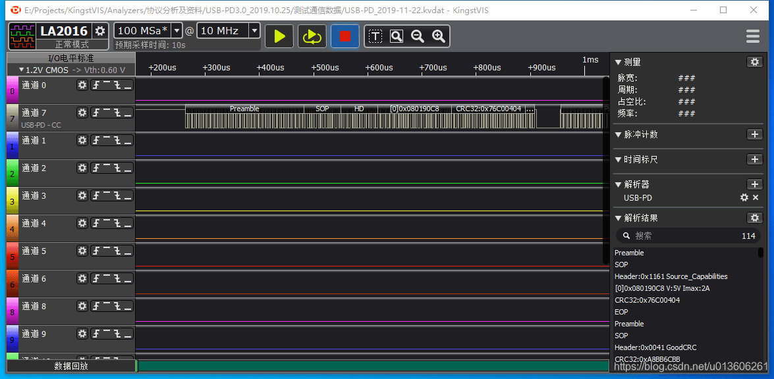
Task: Zoom out the waveform view
Action: [418, 36]
